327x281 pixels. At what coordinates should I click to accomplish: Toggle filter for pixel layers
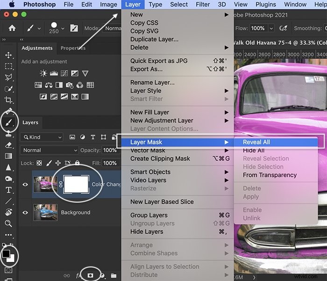tap(72, 137)
